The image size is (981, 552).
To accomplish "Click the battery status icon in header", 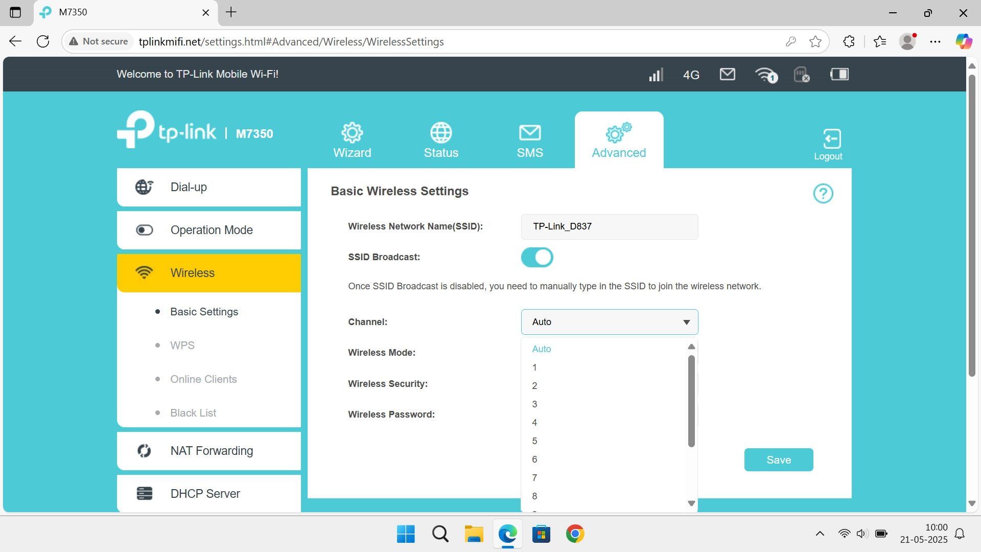I will (x=839, y=75).
